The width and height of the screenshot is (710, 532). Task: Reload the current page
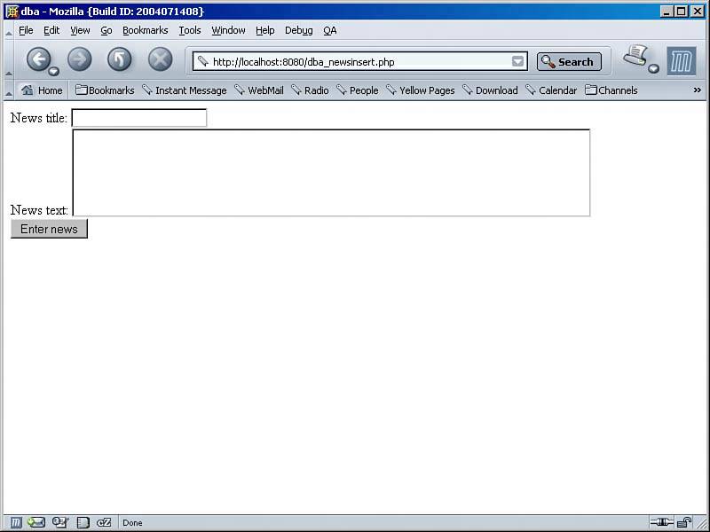[x=120, y=59]
